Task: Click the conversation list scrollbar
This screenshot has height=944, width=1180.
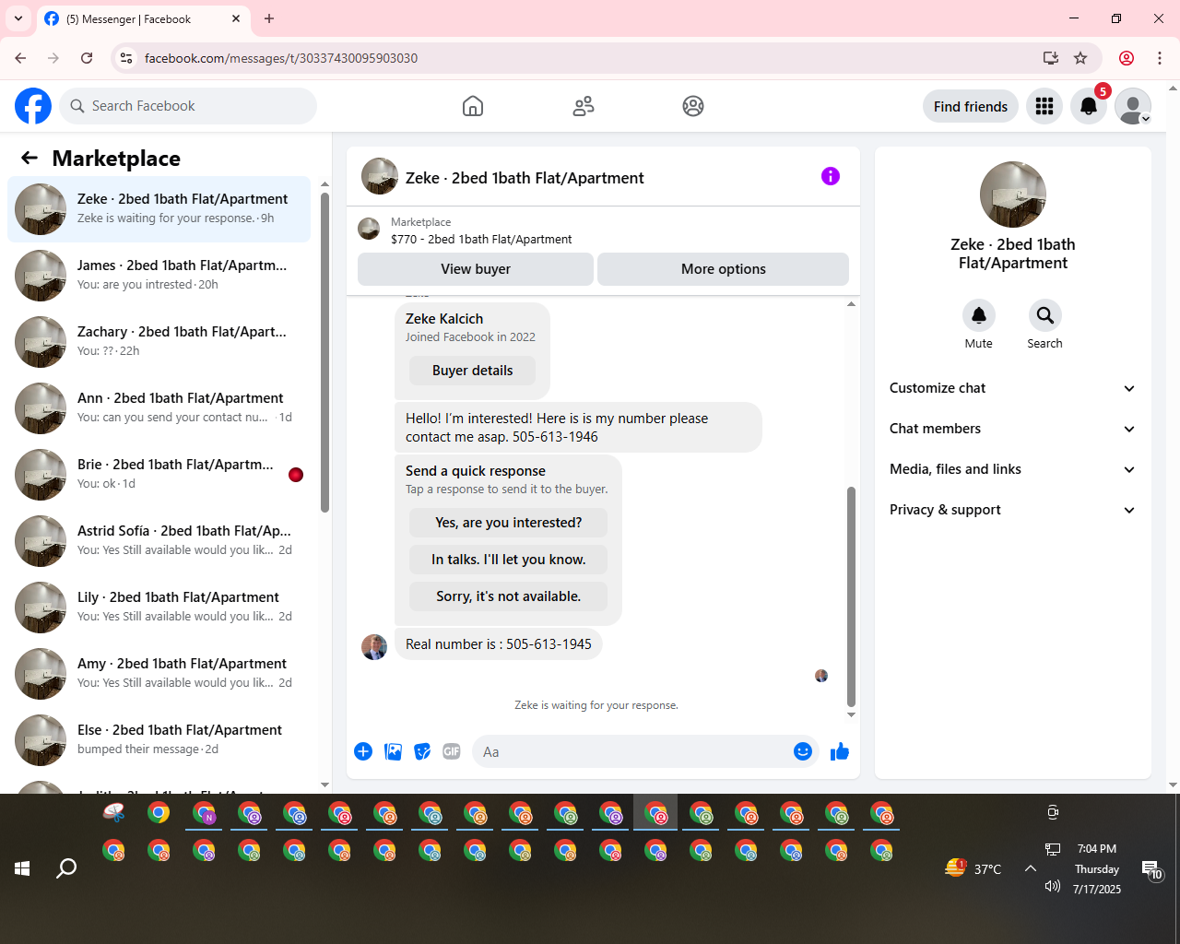Action: (324, 352)
